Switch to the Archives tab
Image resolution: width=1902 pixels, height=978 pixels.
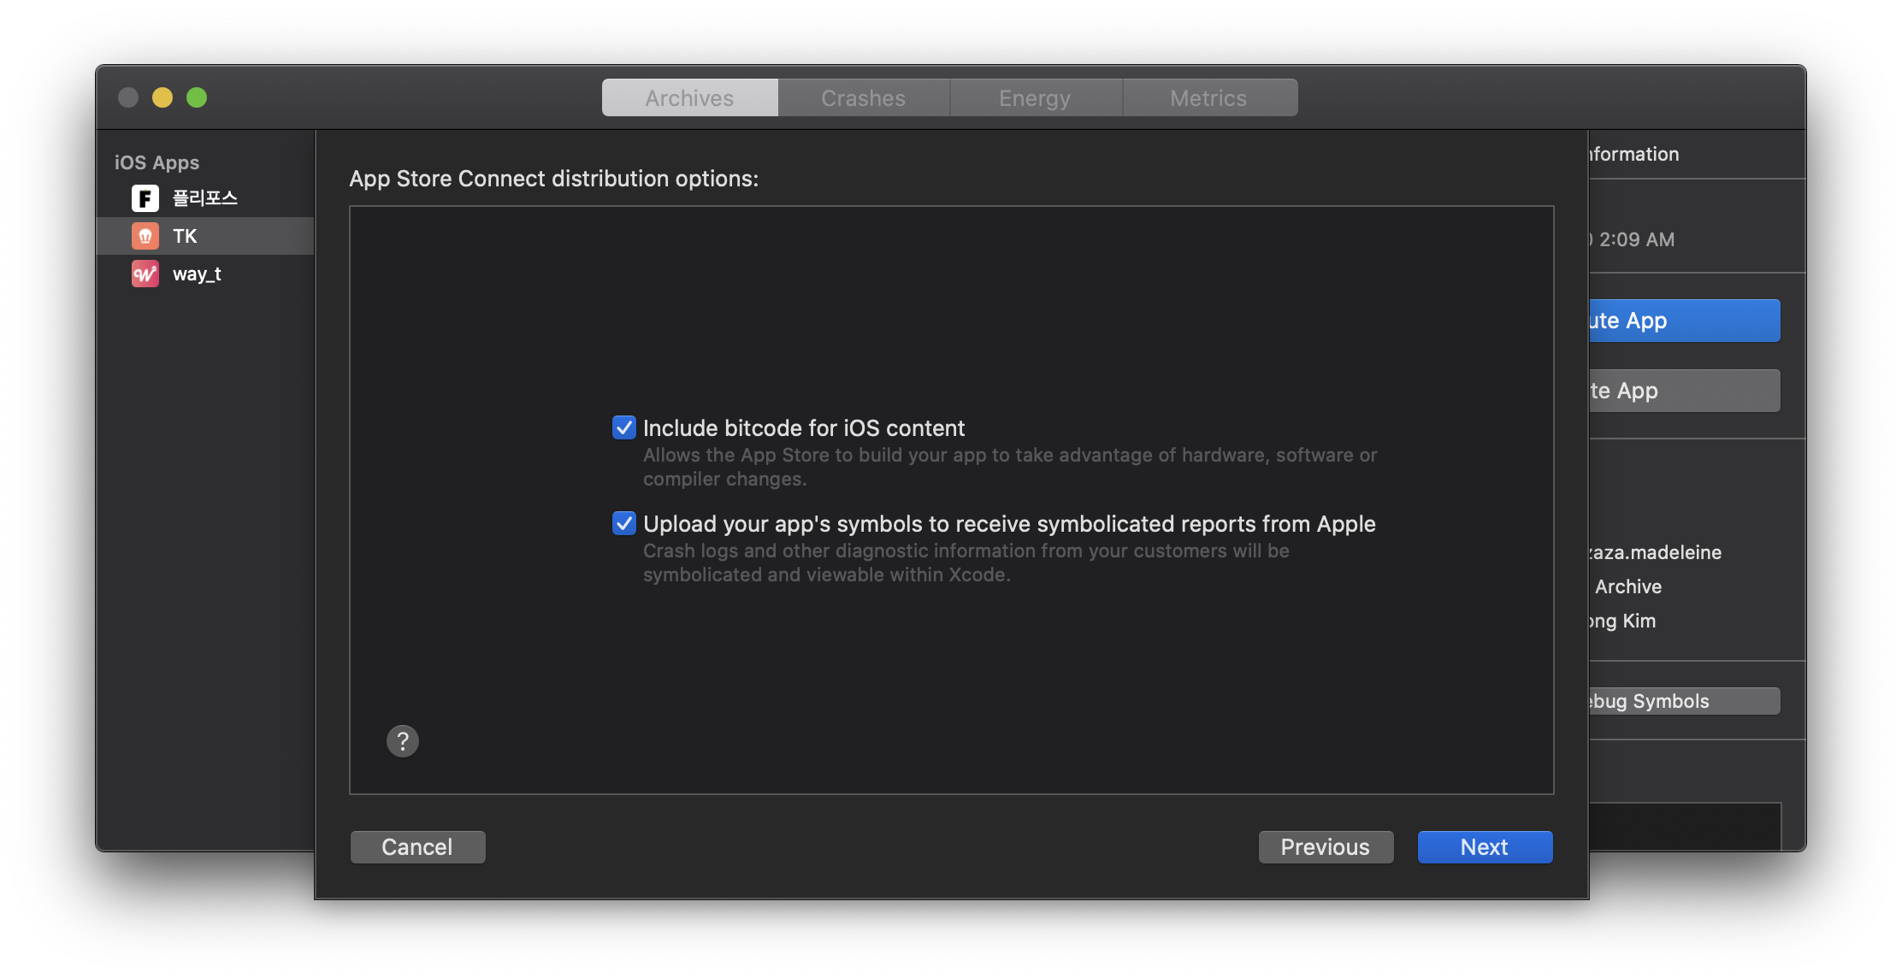coord(689,98)
